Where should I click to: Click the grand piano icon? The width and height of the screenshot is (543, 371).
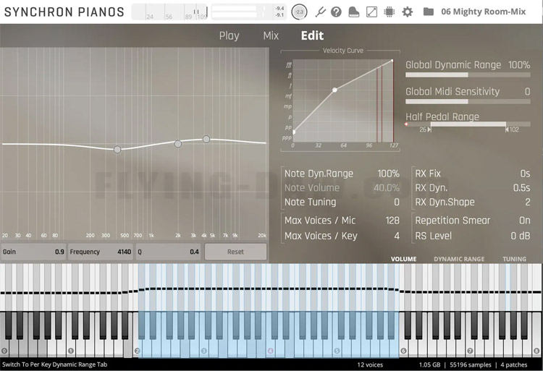click(x=353, y=12)
